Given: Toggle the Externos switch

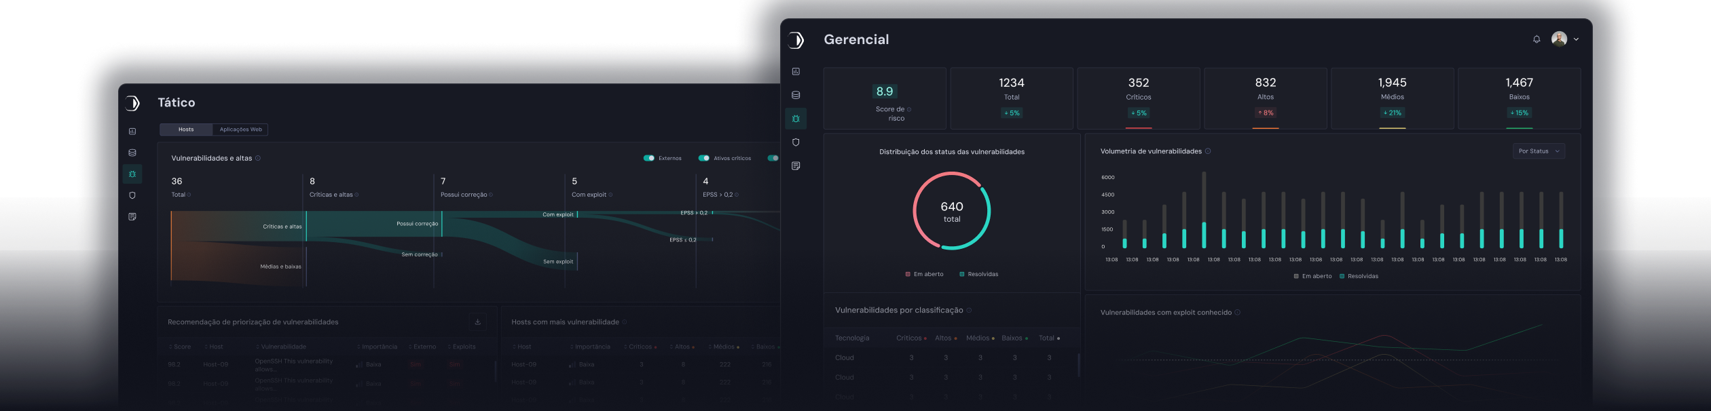Looking at the screenshot, I should 649,158.
